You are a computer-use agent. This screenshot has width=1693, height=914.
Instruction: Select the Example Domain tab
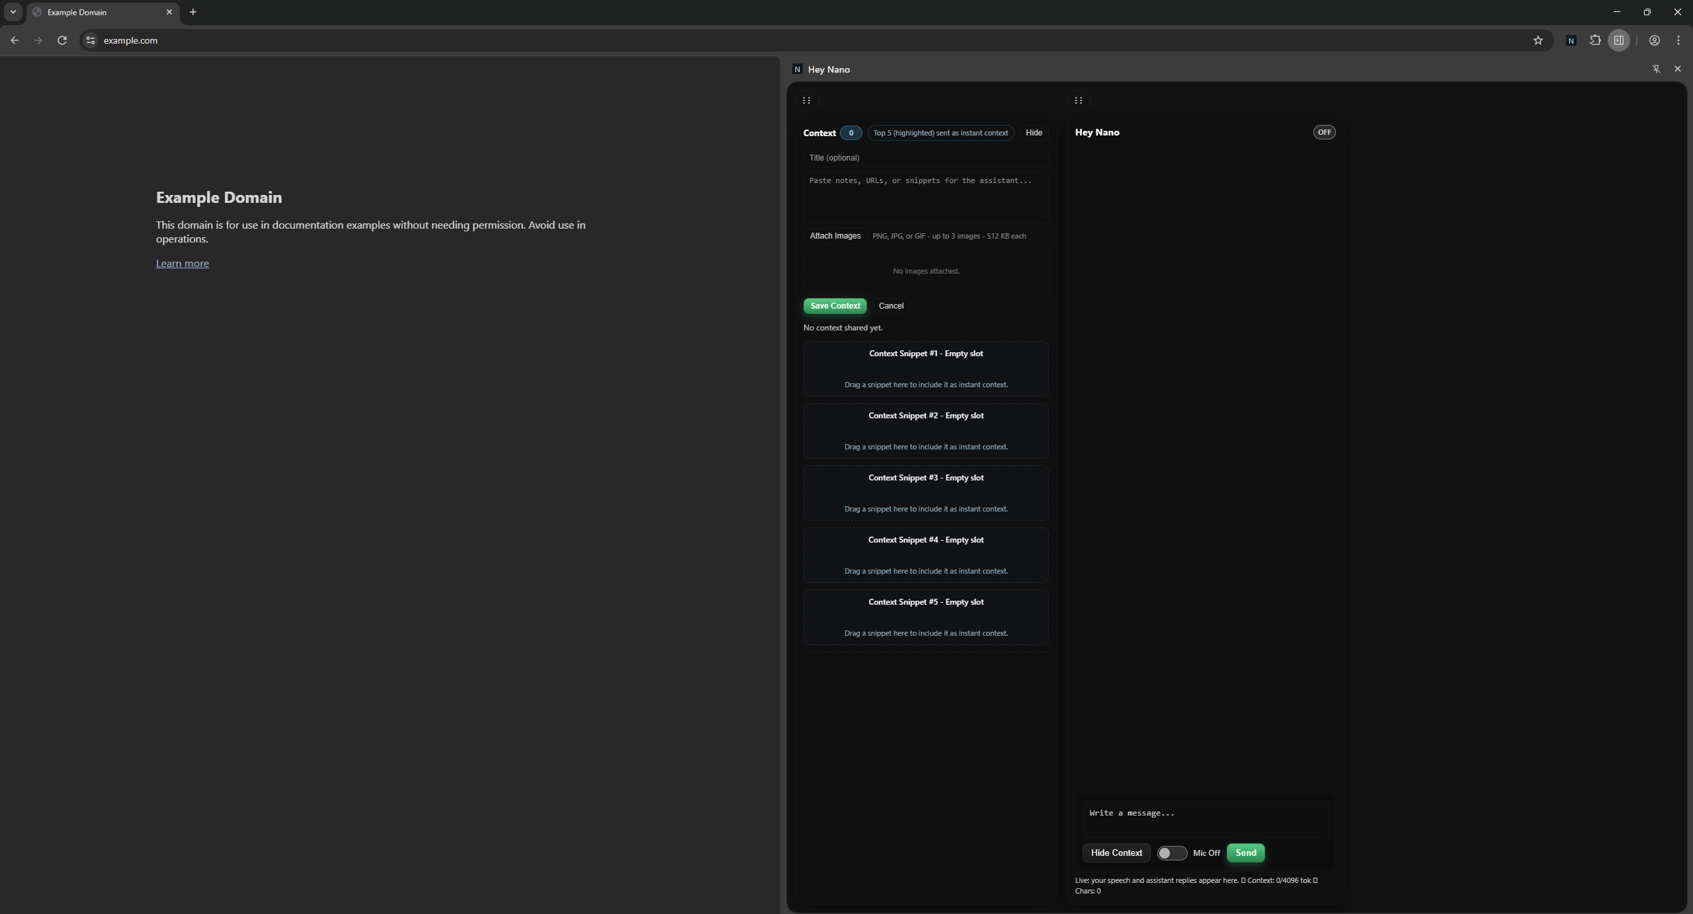99,12
